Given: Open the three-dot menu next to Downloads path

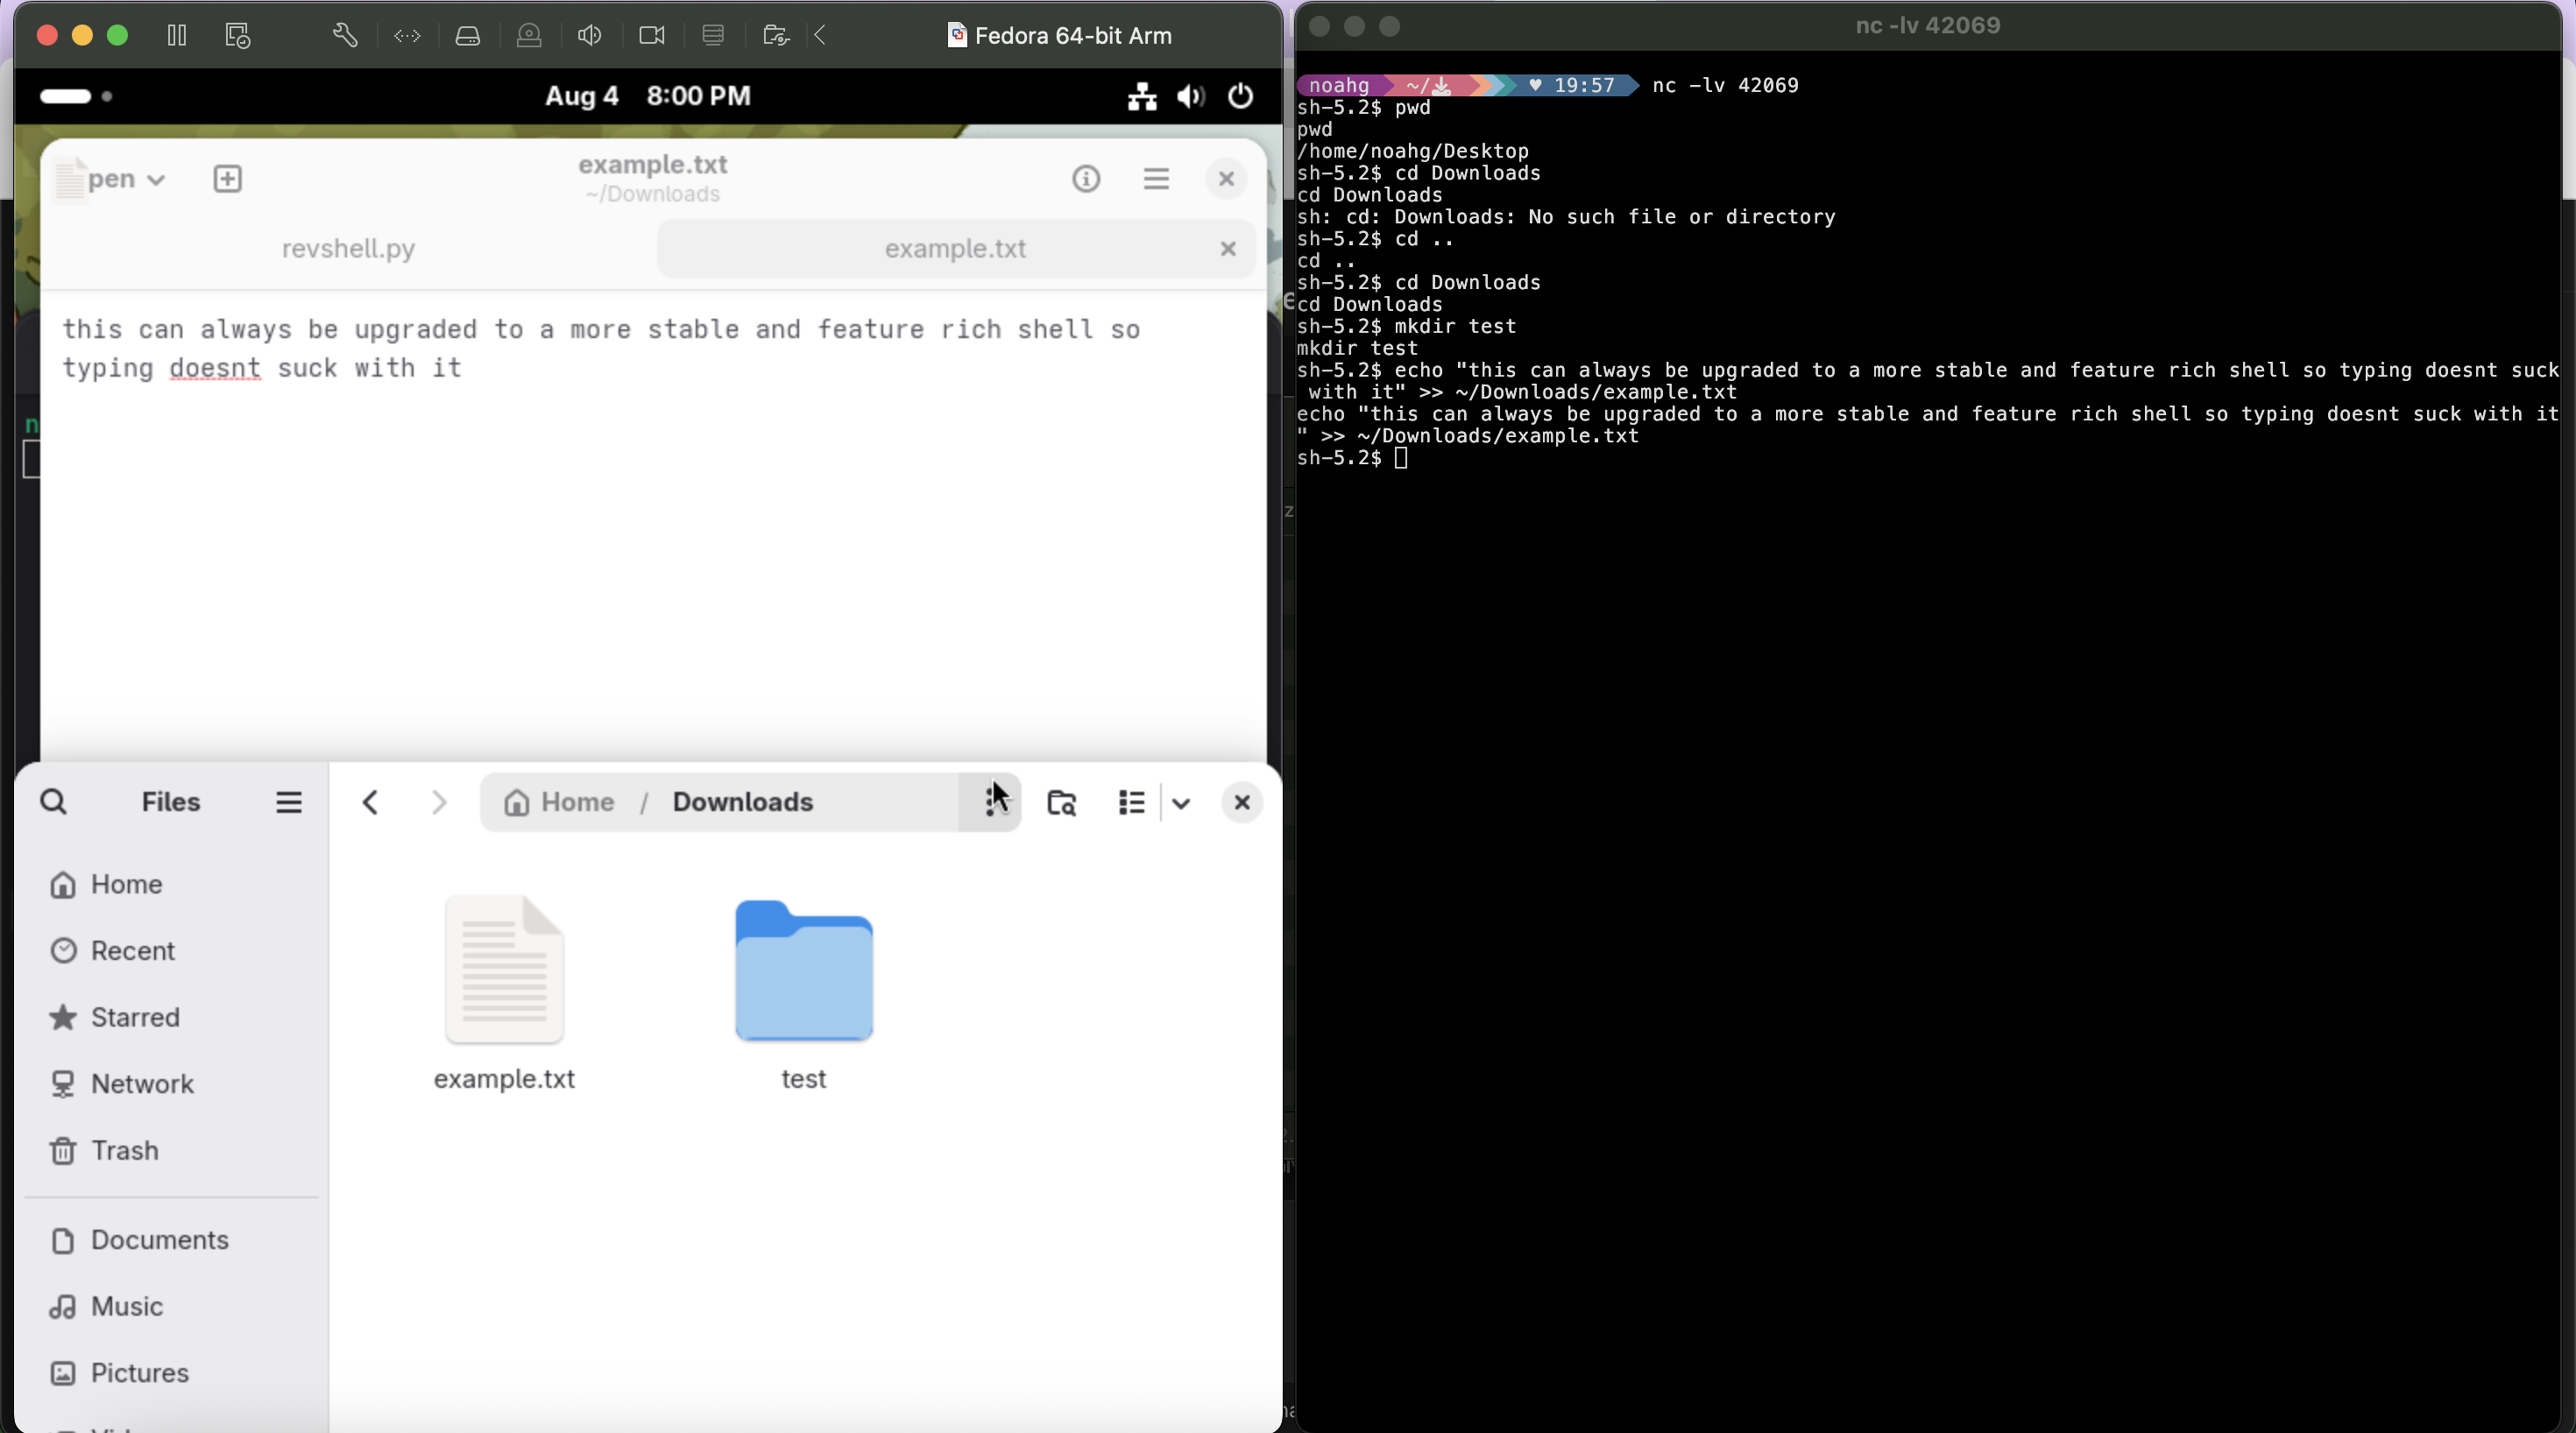Looking at the screenshot, I should [992, 802].
